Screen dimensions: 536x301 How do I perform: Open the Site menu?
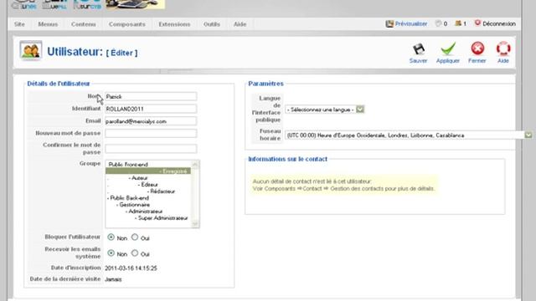click(x=19, y=24)
